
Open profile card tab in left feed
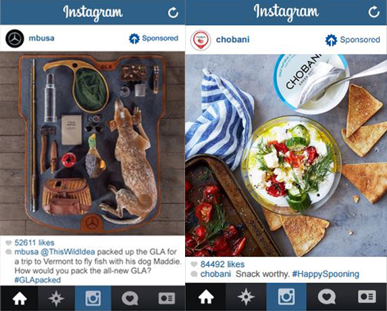[x=167, y=298]
